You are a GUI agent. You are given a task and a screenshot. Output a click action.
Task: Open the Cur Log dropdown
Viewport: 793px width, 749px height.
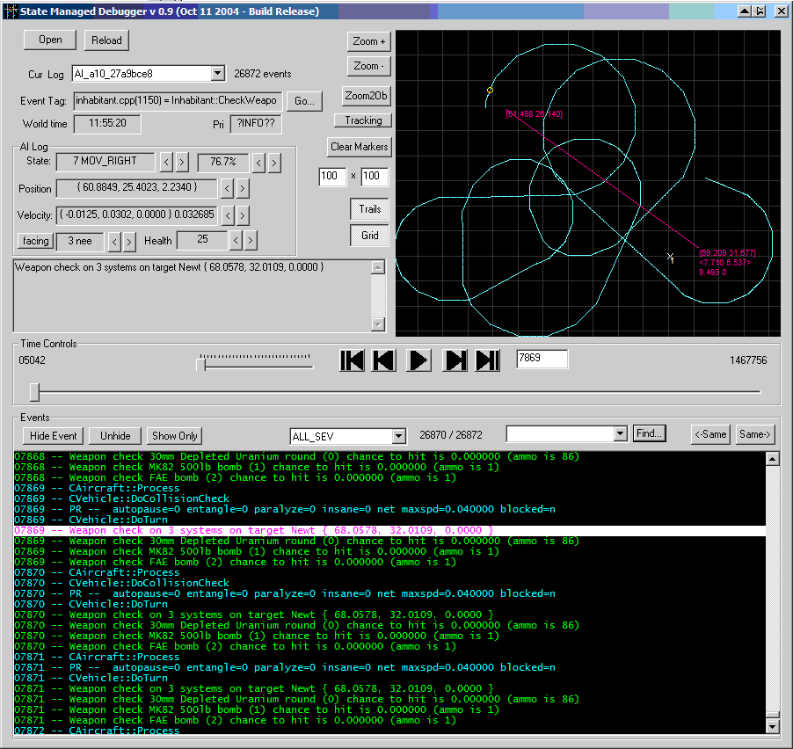pyautogui.click(x=218, y=74)
